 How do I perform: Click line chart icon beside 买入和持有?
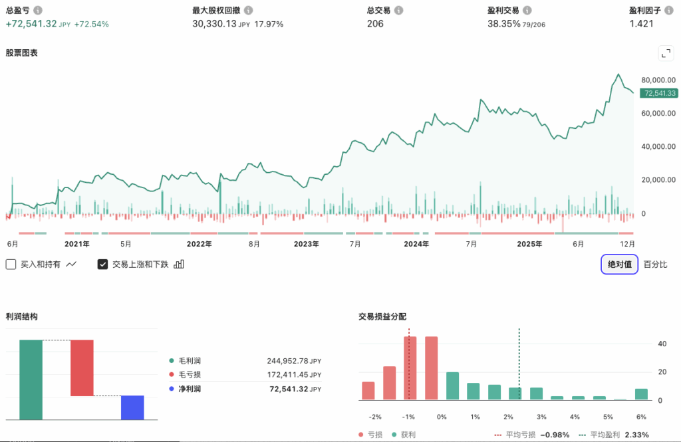(x=72, y=264)
